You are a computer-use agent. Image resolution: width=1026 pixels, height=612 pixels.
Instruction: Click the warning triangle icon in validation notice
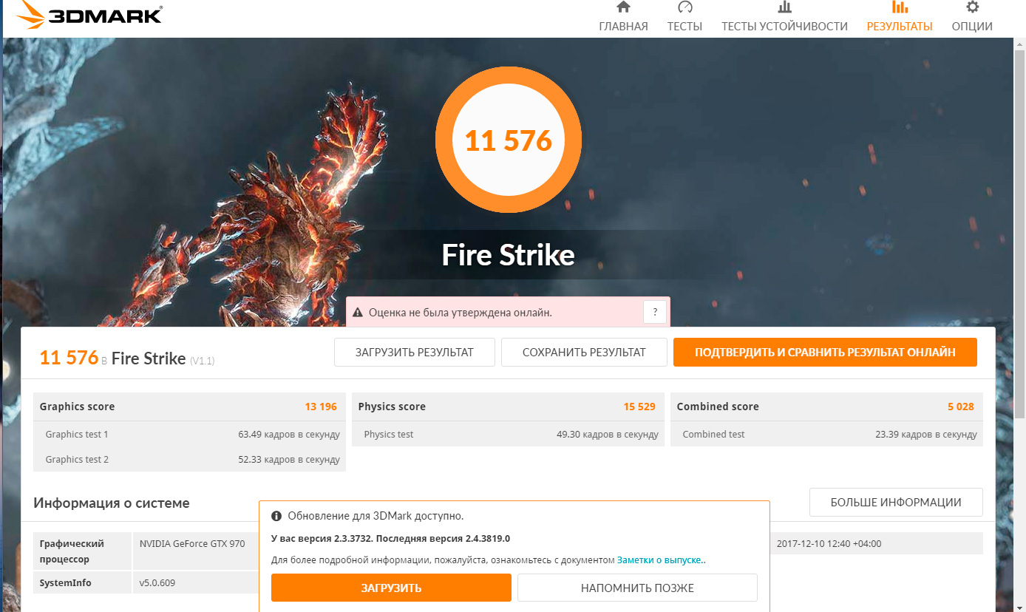click(358, 313)
